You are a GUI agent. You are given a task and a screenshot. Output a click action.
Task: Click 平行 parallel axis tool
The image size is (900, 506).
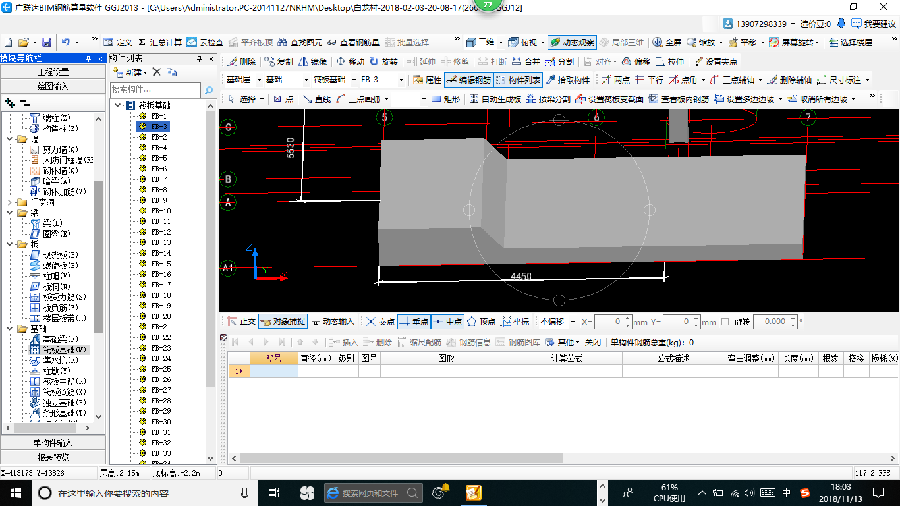[649, 80]
